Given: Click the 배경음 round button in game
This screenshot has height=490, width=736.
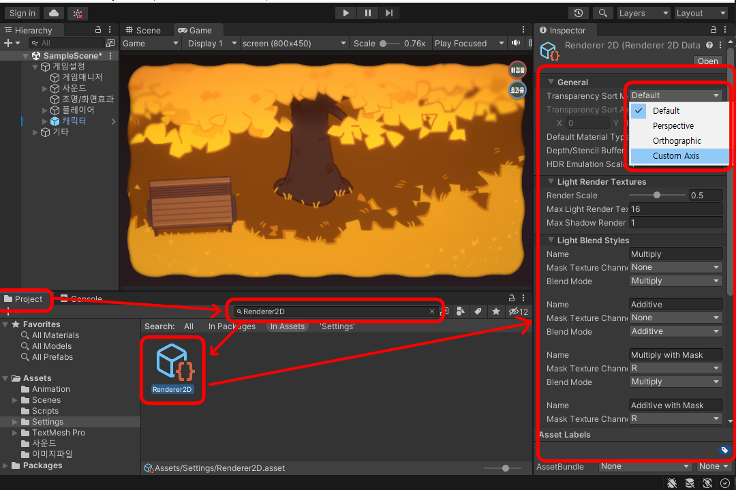Looking at the screenshot, I should [x=517, y=70].
